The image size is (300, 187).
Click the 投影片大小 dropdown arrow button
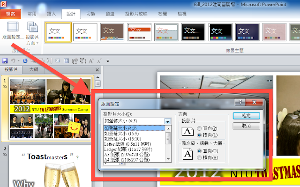pos(168,121)
